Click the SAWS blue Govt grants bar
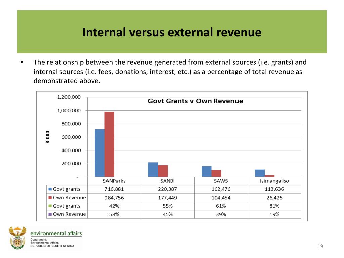Image resolution: width=344 pixels, height=258 pixels. (207, 172)
